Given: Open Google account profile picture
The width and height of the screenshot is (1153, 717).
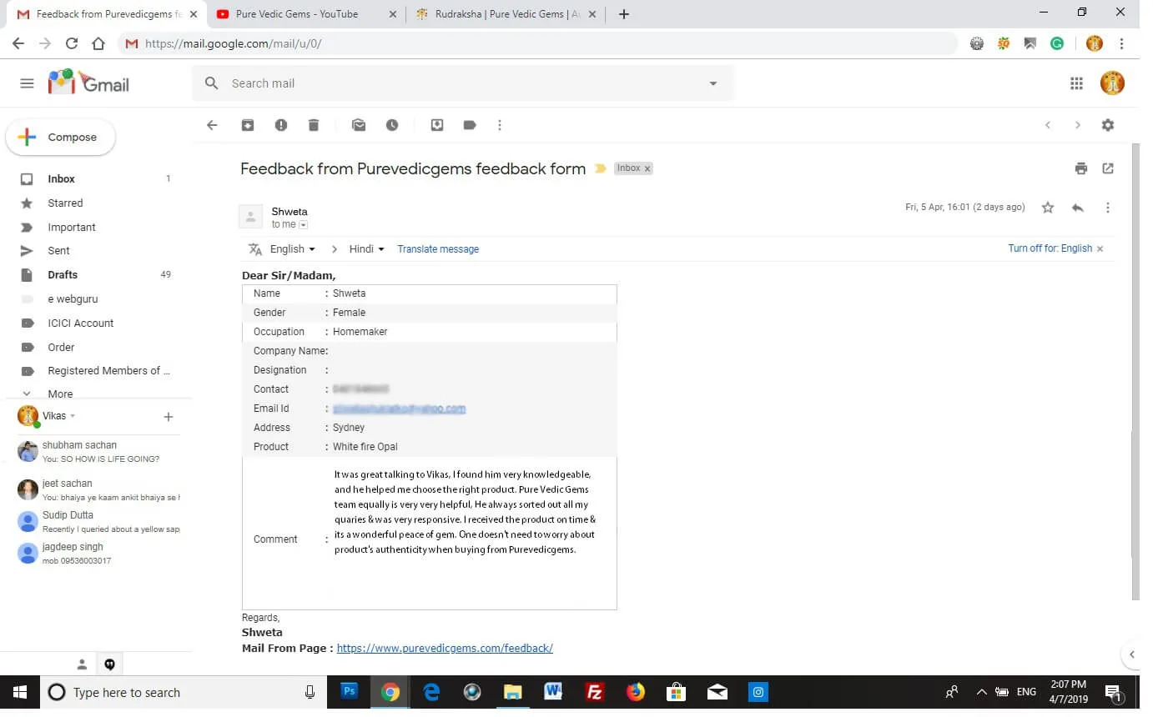Looking at the screenshot, I should [x=1112, y=83].
